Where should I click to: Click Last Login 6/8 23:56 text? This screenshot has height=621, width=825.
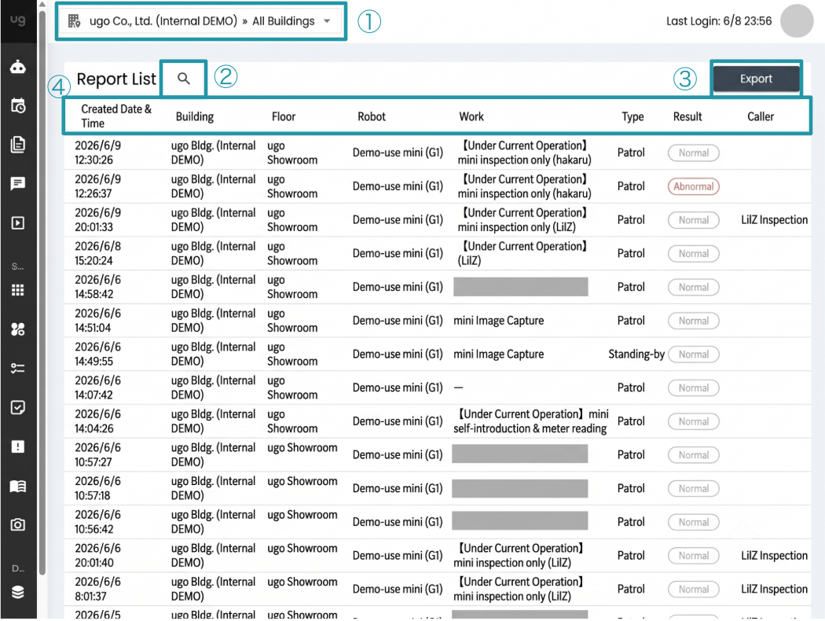pyautogui.click(x=719, y=21)
